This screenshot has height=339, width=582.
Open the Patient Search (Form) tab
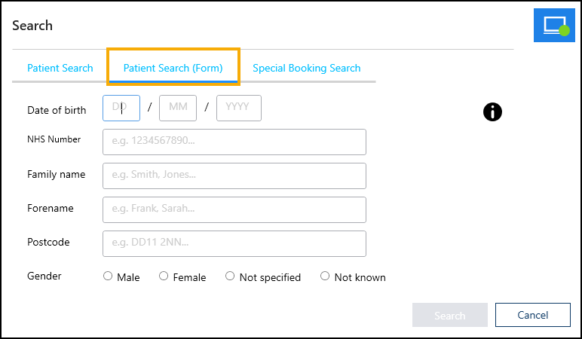173,68
